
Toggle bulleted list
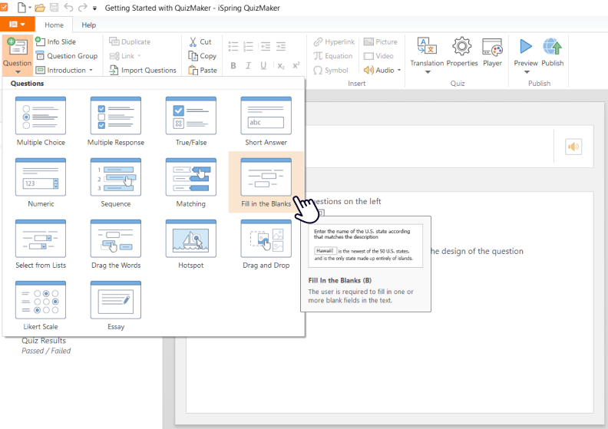click(233, 47)
